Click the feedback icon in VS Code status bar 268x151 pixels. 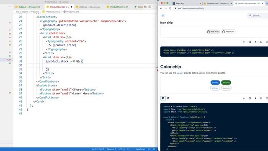[149, 149]
